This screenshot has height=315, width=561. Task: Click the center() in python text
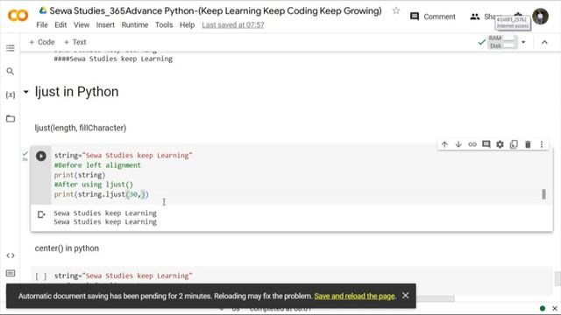click(x=67, y=248)
